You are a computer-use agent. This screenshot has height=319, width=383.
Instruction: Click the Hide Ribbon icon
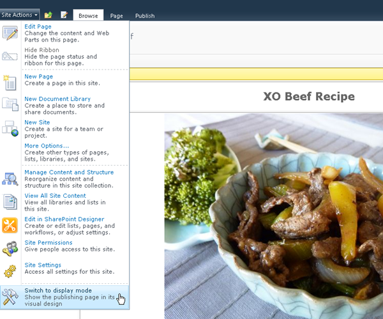10,56
